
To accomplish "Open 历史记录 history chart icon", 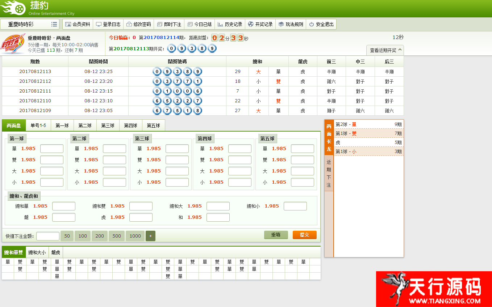I will (220, 24).
